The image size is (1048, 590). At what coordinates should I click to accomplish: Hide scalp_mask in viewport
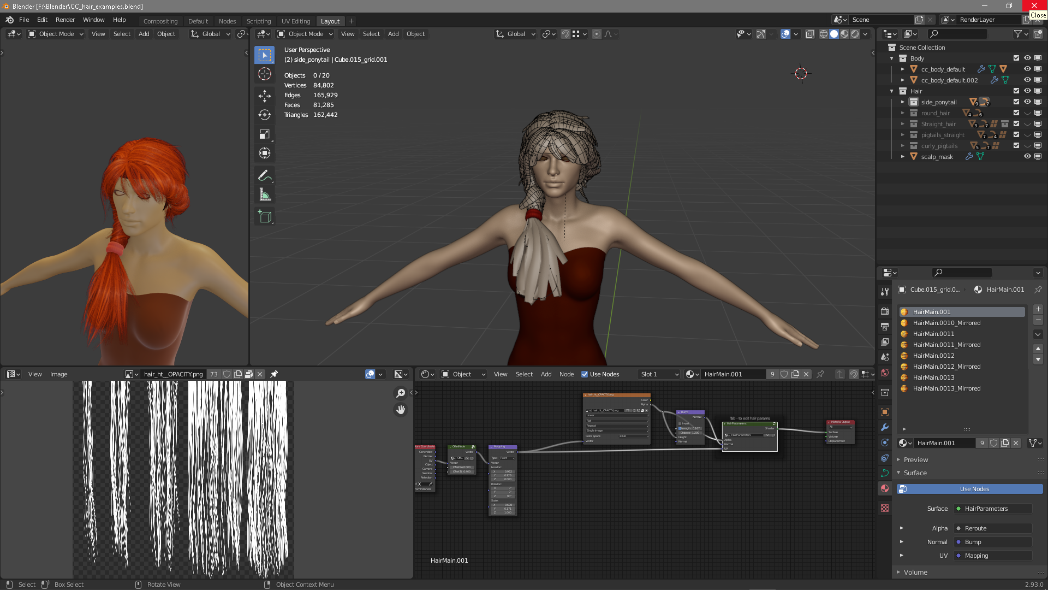click(1027, 156)
